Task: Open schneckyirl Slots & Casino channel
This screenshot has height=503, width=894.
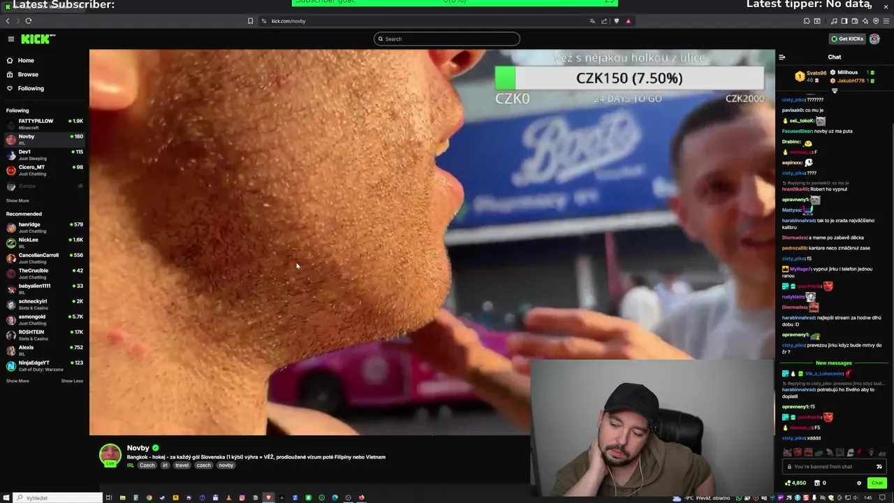Action: pos(45,304)
